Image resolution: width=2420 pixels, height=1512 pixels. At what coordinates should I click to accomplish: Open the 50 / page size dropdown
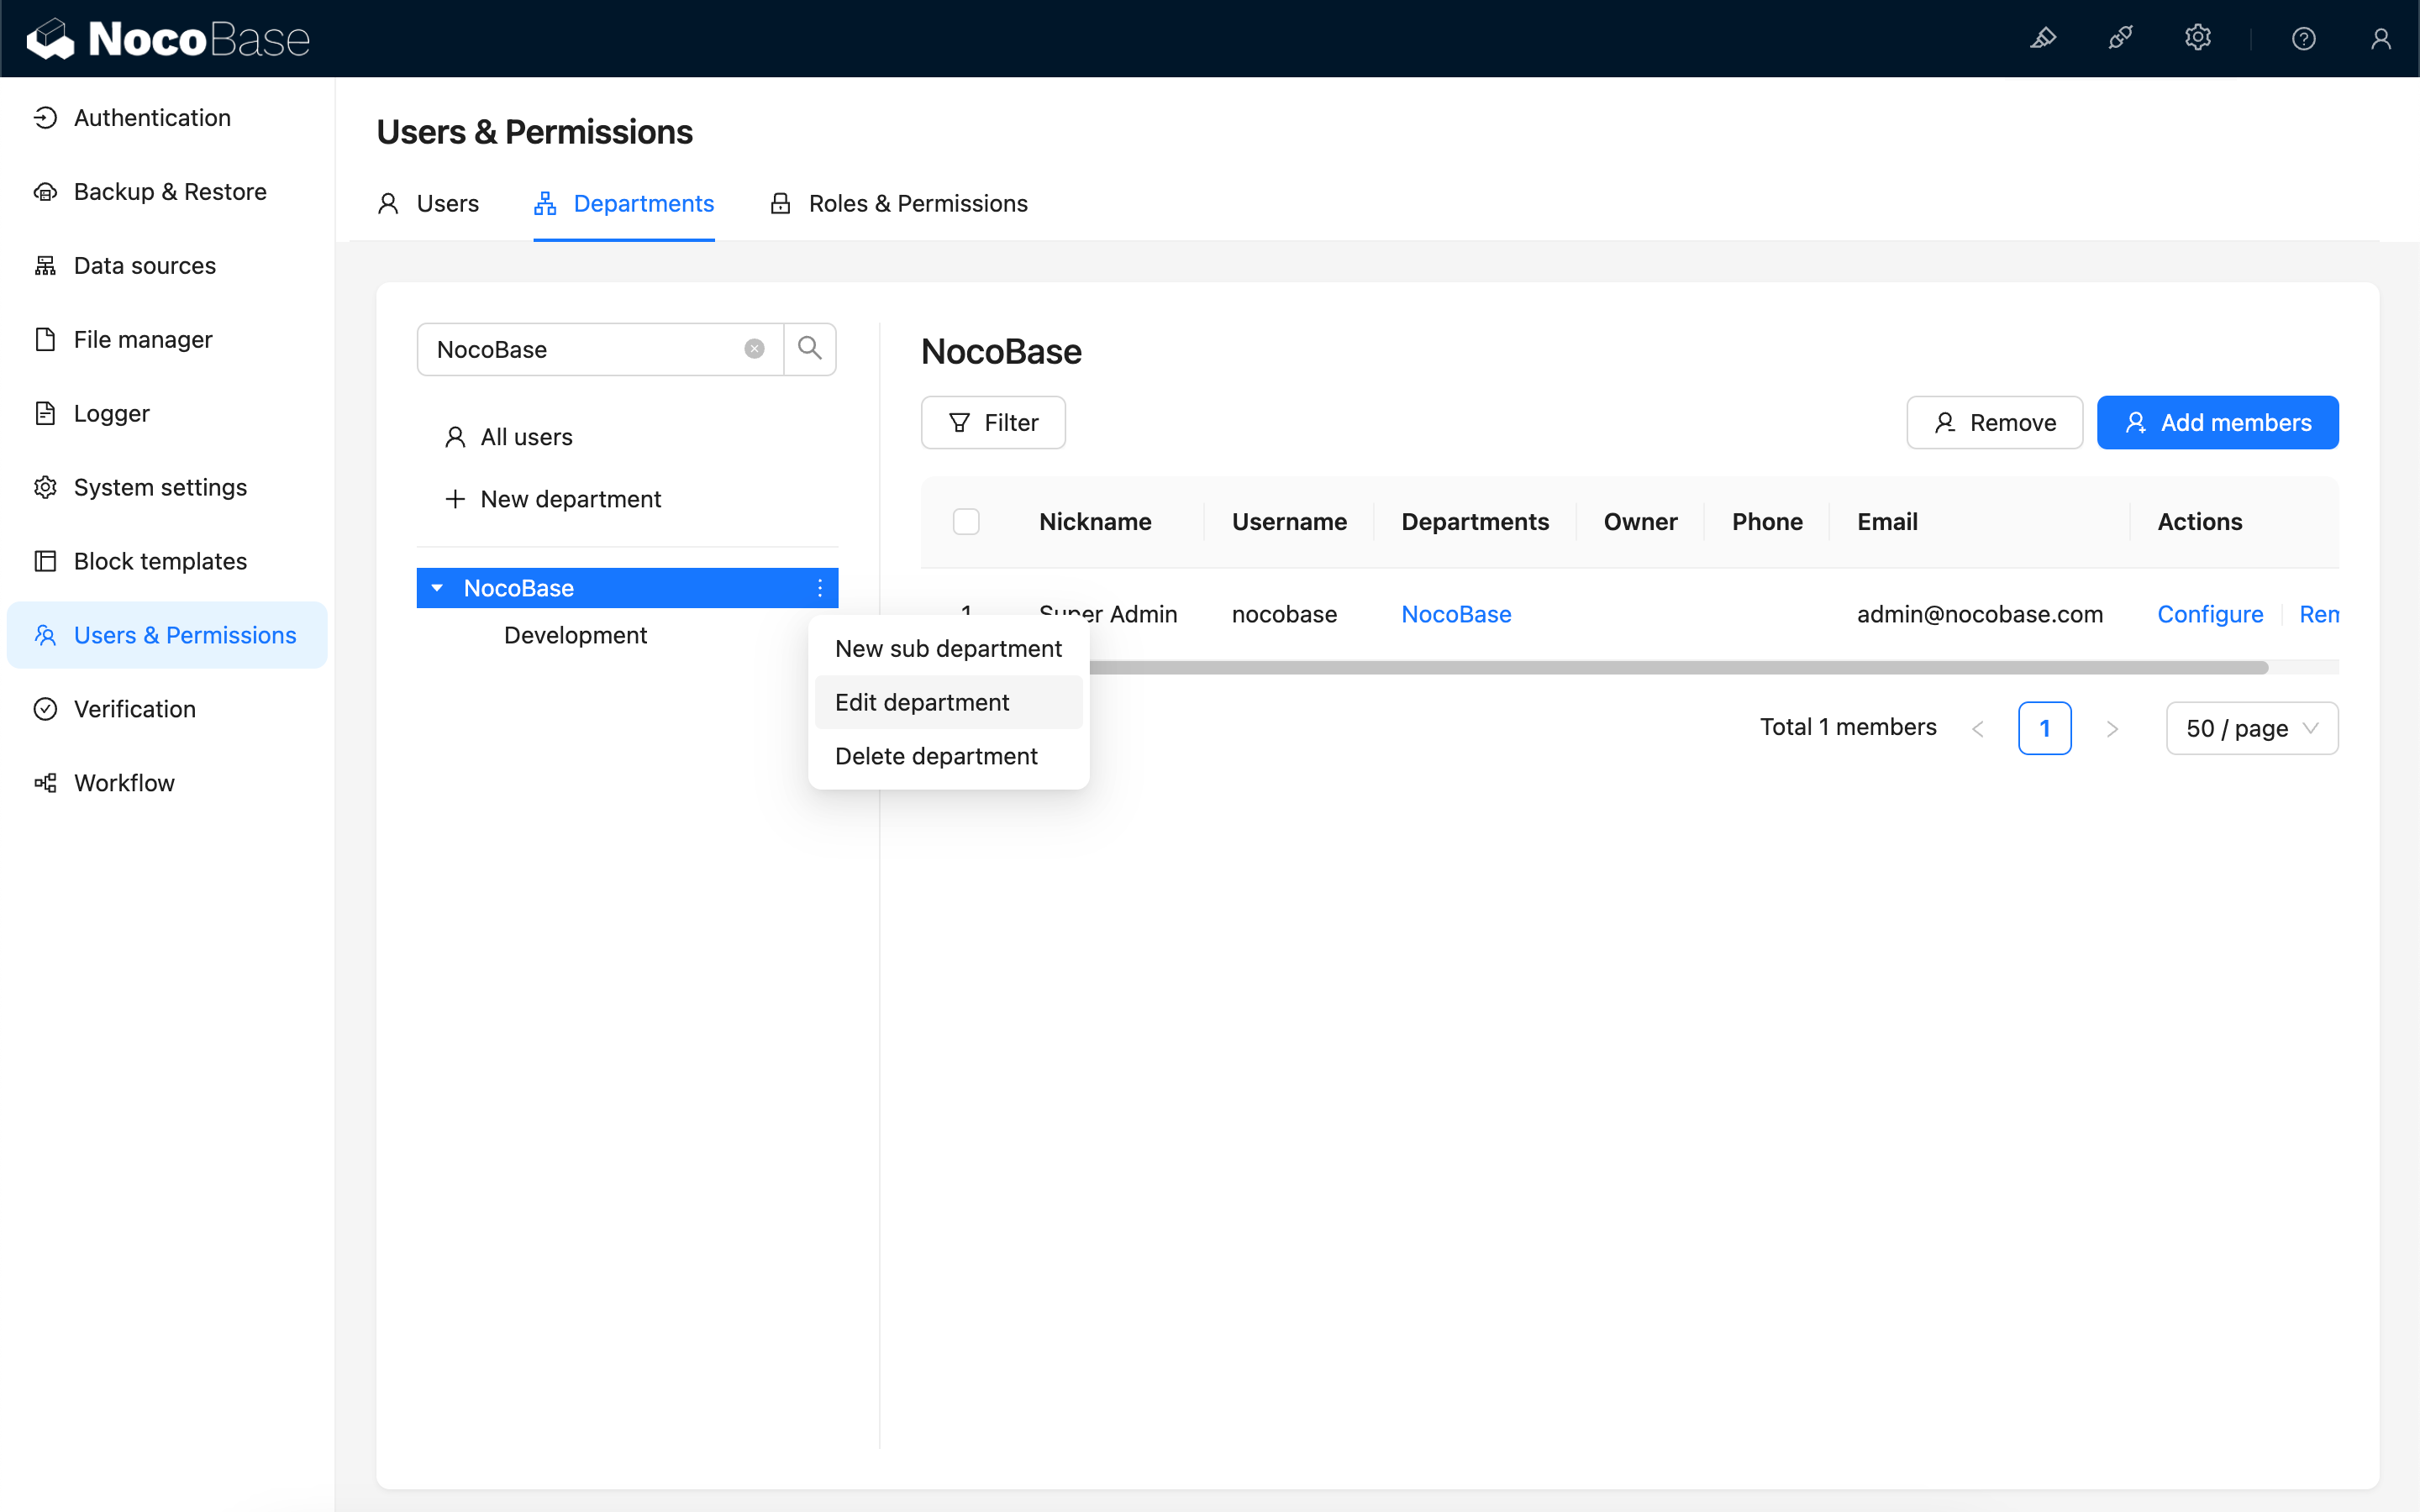[2251, 728]
